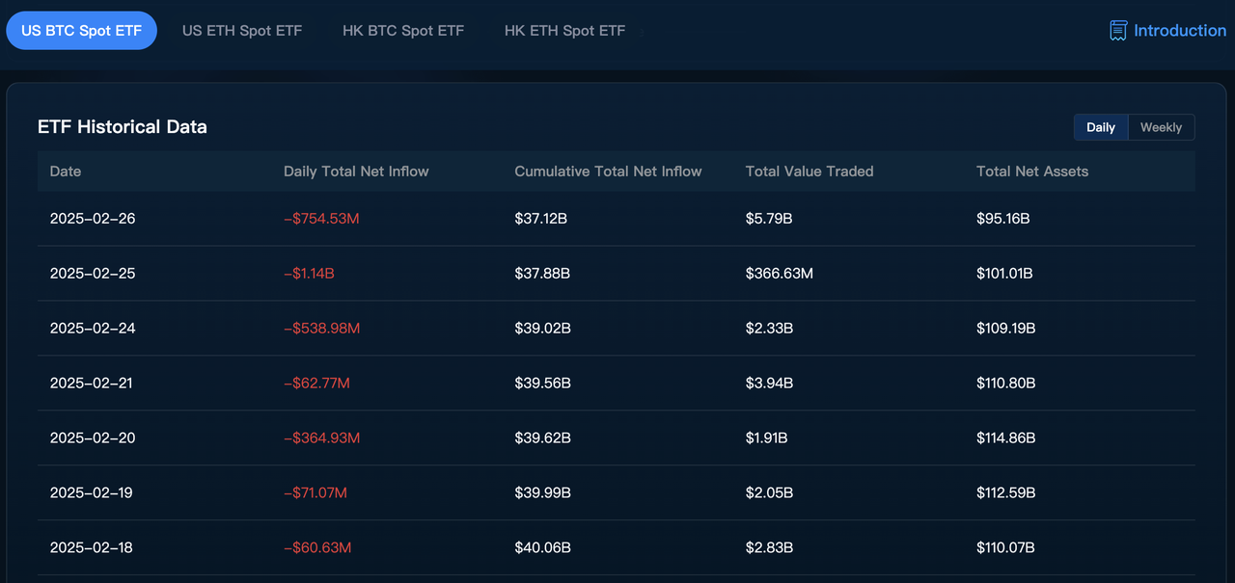Select the 2025-02-24 row date
The image size is (1235, 583).
pos(93,329)
